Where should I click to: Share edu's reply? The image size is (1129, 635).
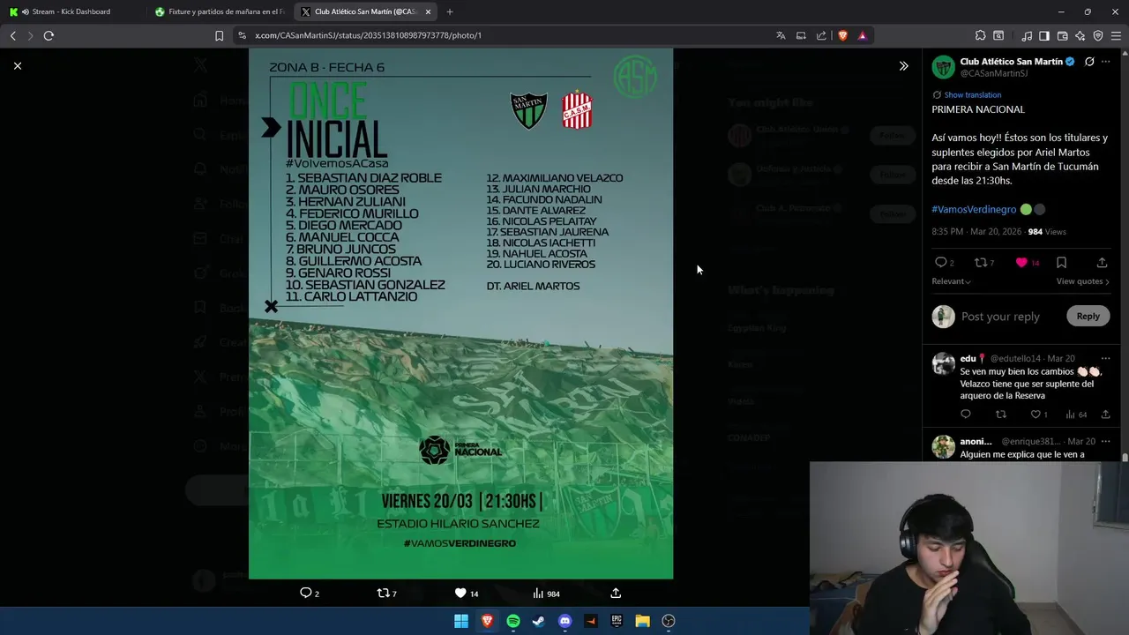[1105, 415]
